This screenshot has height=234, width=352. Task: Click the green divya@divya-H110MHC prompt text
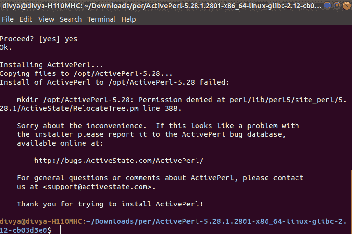click(41, 221)
